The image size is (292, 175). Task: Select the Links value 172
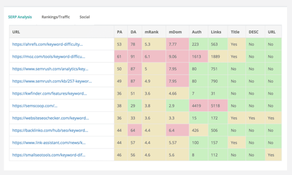(218, 118)
